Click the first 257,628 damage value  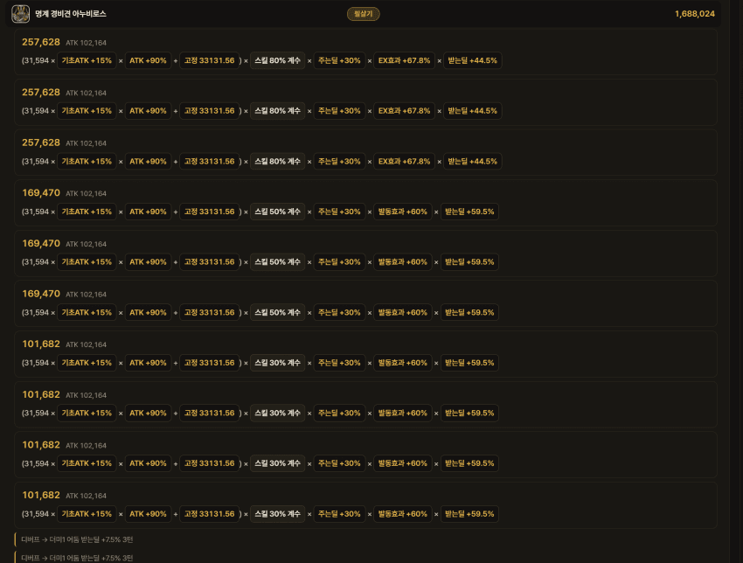tap(41, 42)
